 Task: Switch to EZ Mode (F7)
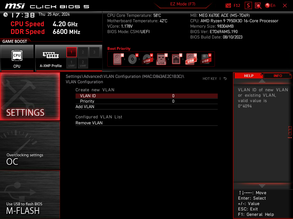tap(183, 4)
